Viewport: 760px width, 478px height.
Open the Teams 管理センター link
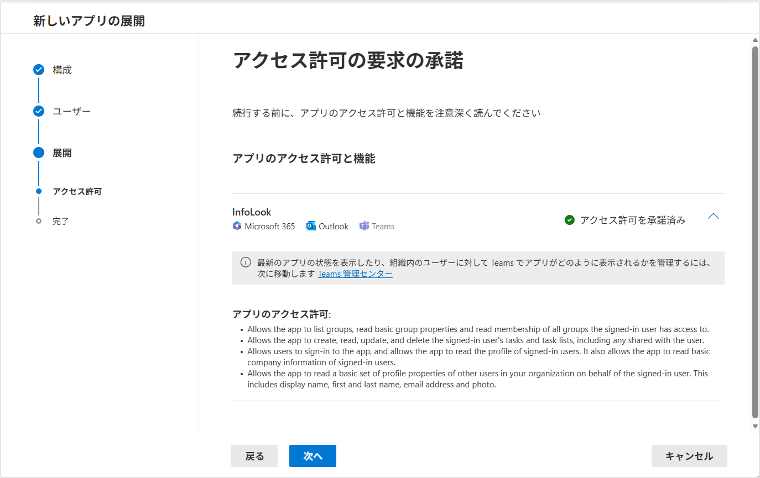pyautogui.click(x=355, y=274)
